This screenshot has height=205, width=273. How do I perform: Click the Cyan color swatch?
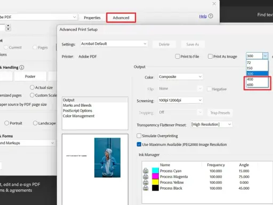155,170
